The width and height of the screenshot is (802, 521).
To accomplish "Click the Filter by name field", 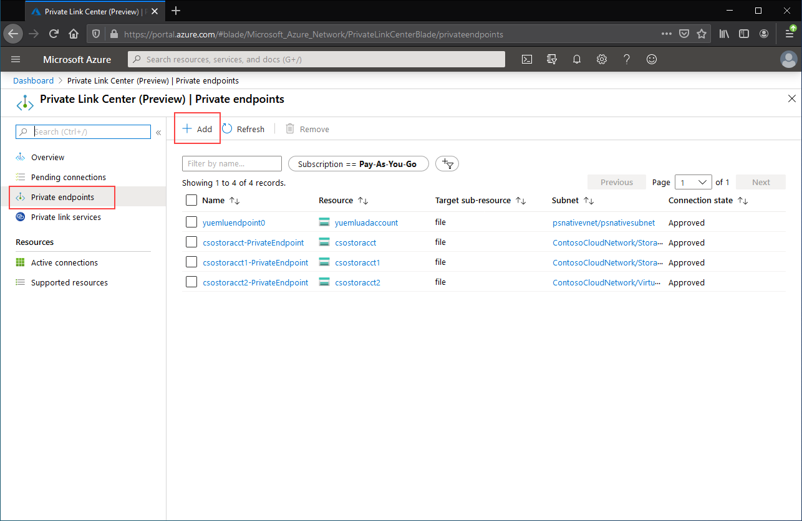I will [x=231, y=163].
